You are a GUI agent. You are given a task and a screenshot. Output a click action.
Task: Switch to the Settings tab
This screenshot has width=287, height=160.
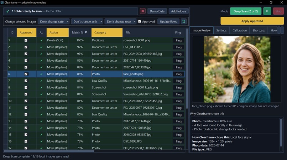[221, 30]
